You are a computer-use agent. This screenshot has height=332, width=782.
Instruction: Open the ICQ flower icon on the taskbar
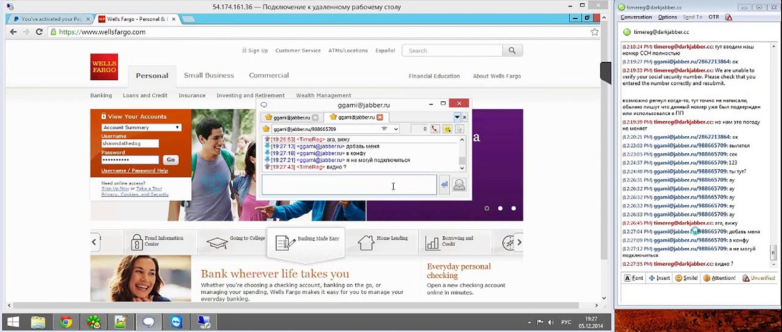pyautogui.click(x=93, y=322)
